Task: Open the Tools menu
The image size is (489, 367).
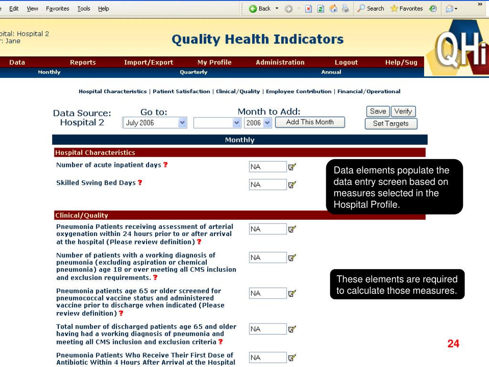Action: [x=84, y=9]
